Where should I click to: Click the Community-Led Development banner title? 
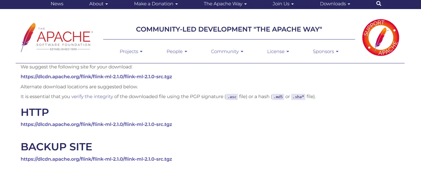[x=229, y=29]
